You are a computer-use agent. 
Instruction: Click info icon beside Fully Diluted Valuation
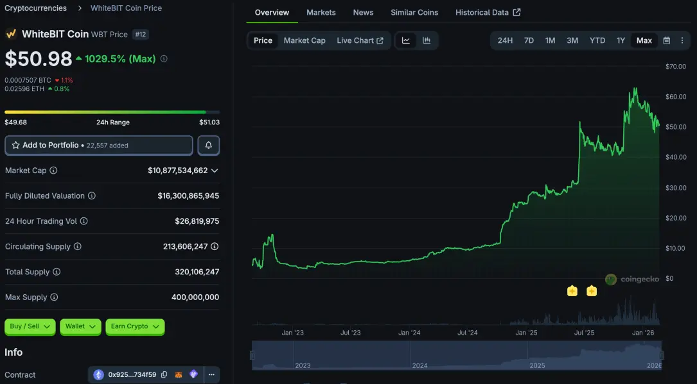pos(92,196)
